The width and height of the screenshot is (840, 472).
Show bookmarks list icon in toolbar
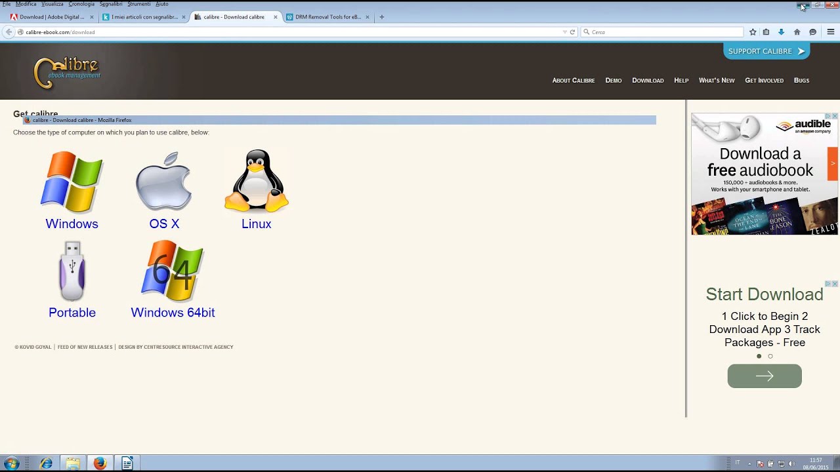766,32
